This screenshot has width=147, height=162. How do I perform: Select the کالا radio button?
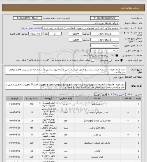[117, 55]
